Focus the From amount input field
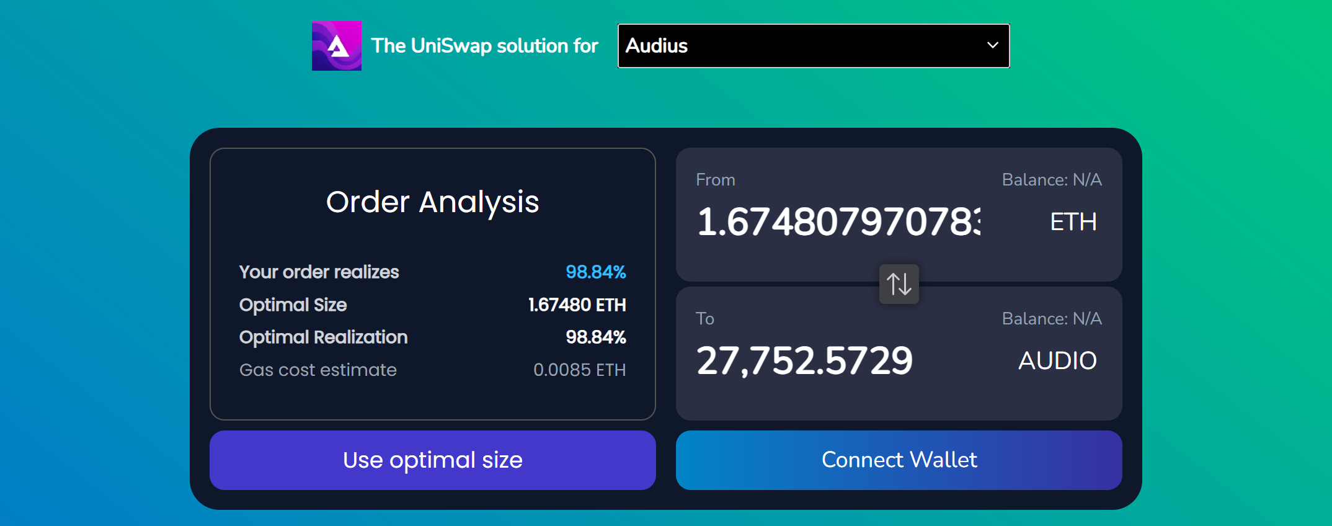Viewport: 1332px width, 526px height. click(838, 222)
